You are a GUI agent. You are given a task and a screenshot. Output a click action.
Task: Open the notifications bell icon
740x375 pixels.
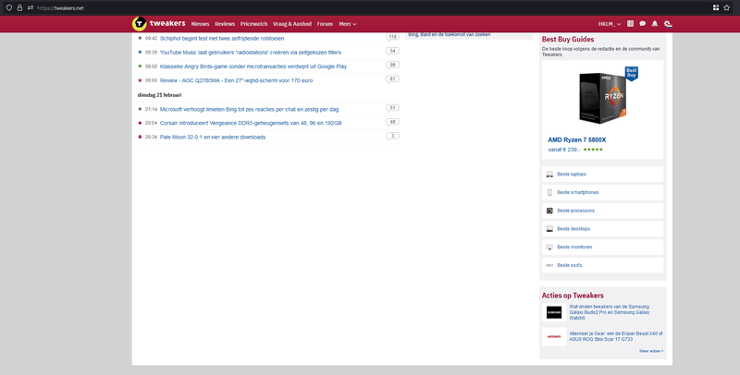(655, 24)
